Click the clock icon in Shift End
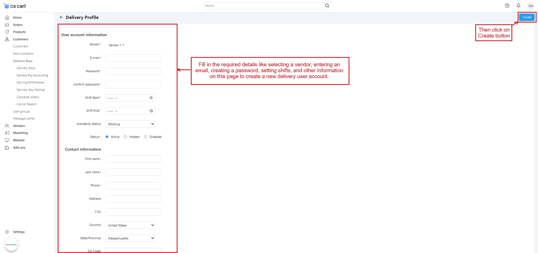The width and height of the screenshot is (538, 253). click(x=151, y=111)
